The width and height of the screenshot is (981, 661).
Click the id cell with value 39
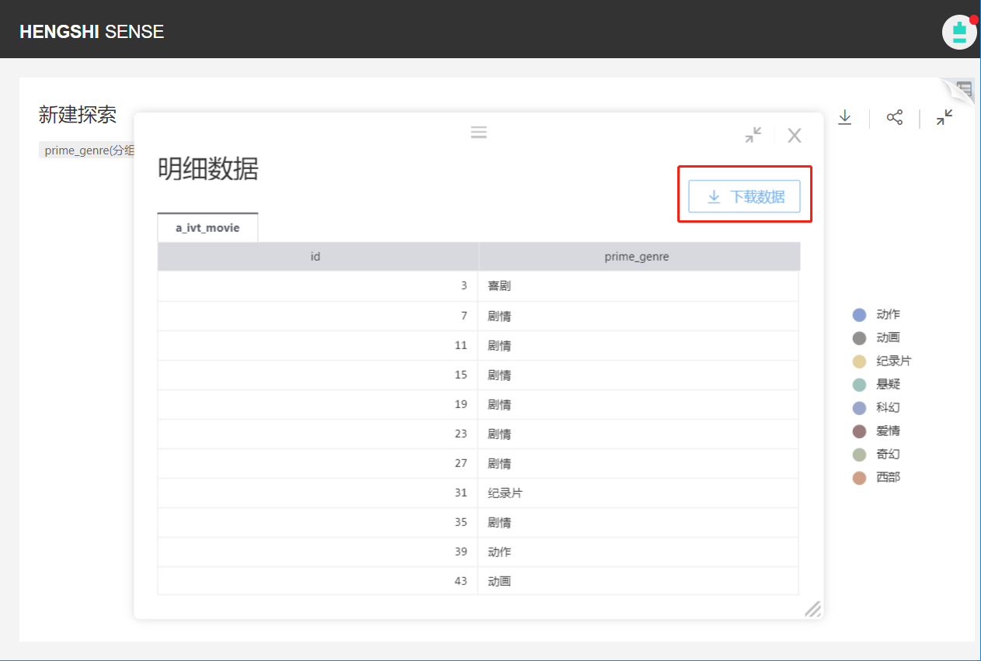pos(318,552)
